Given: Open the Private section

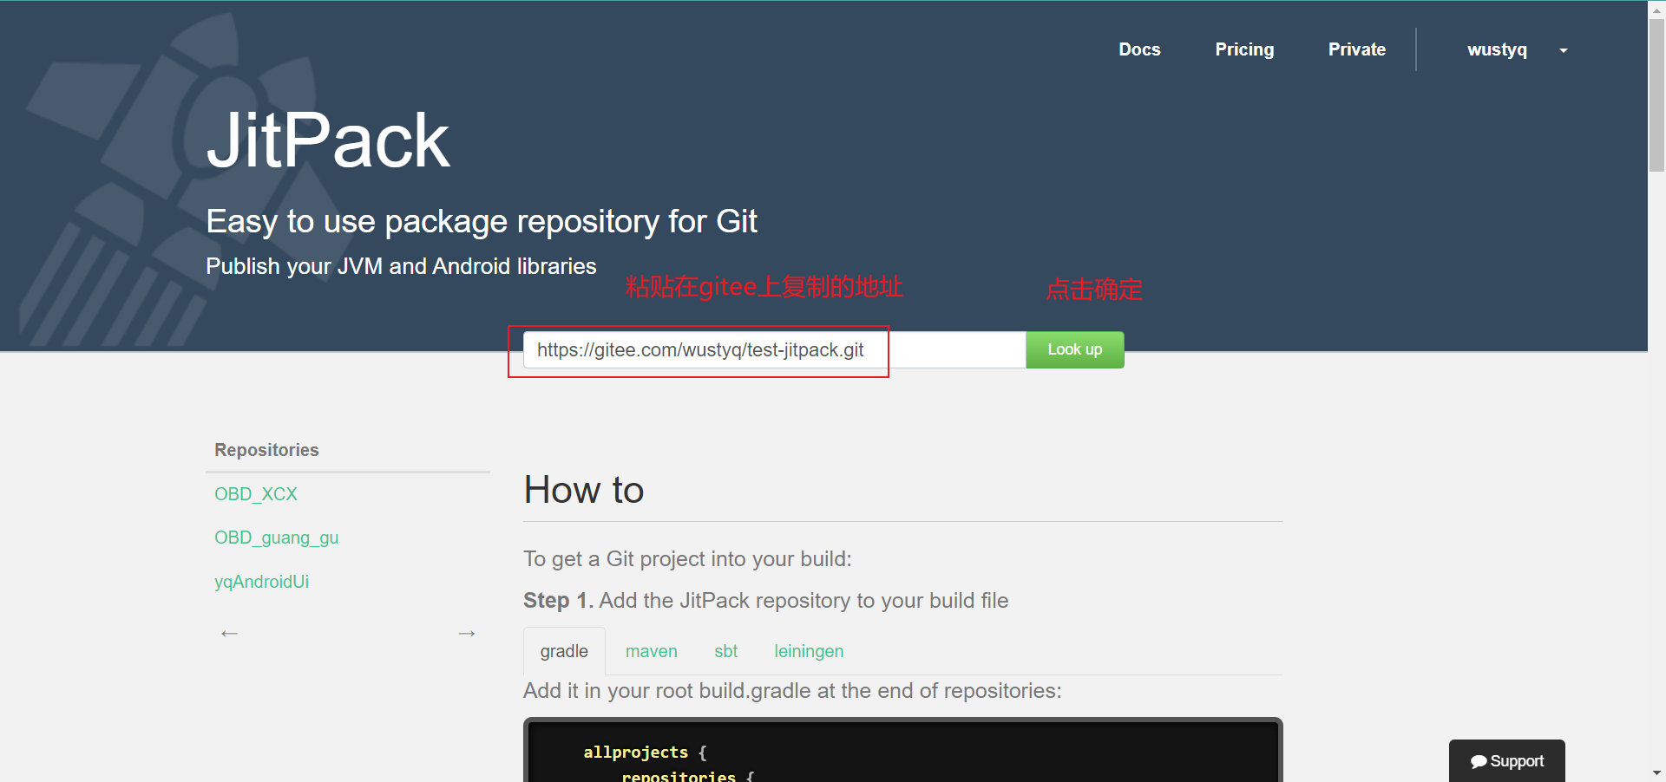Looking at the screenshot, I should [1356, 49].
